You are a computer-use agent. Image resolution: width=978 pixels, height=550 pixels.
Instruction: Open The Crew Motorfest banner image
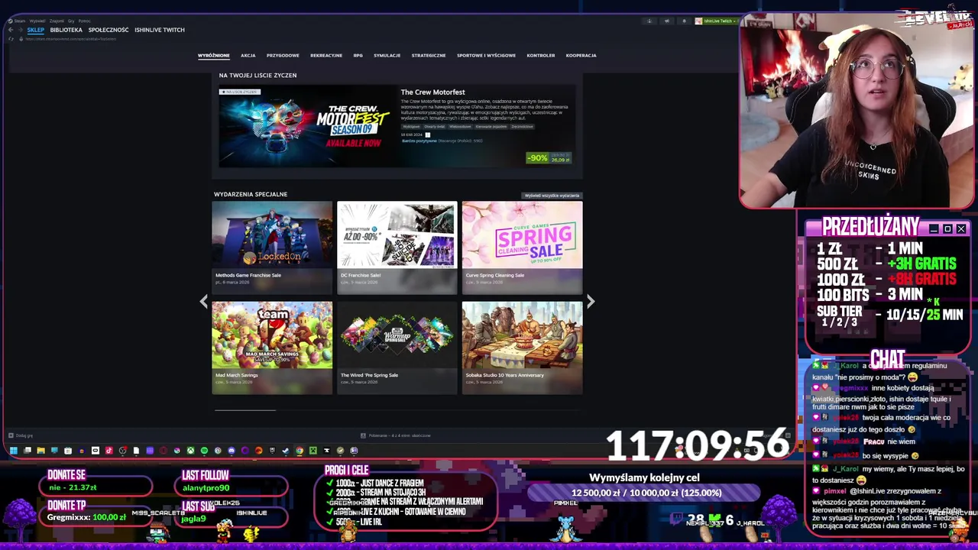pyautogui.click(x=306, y=126)
